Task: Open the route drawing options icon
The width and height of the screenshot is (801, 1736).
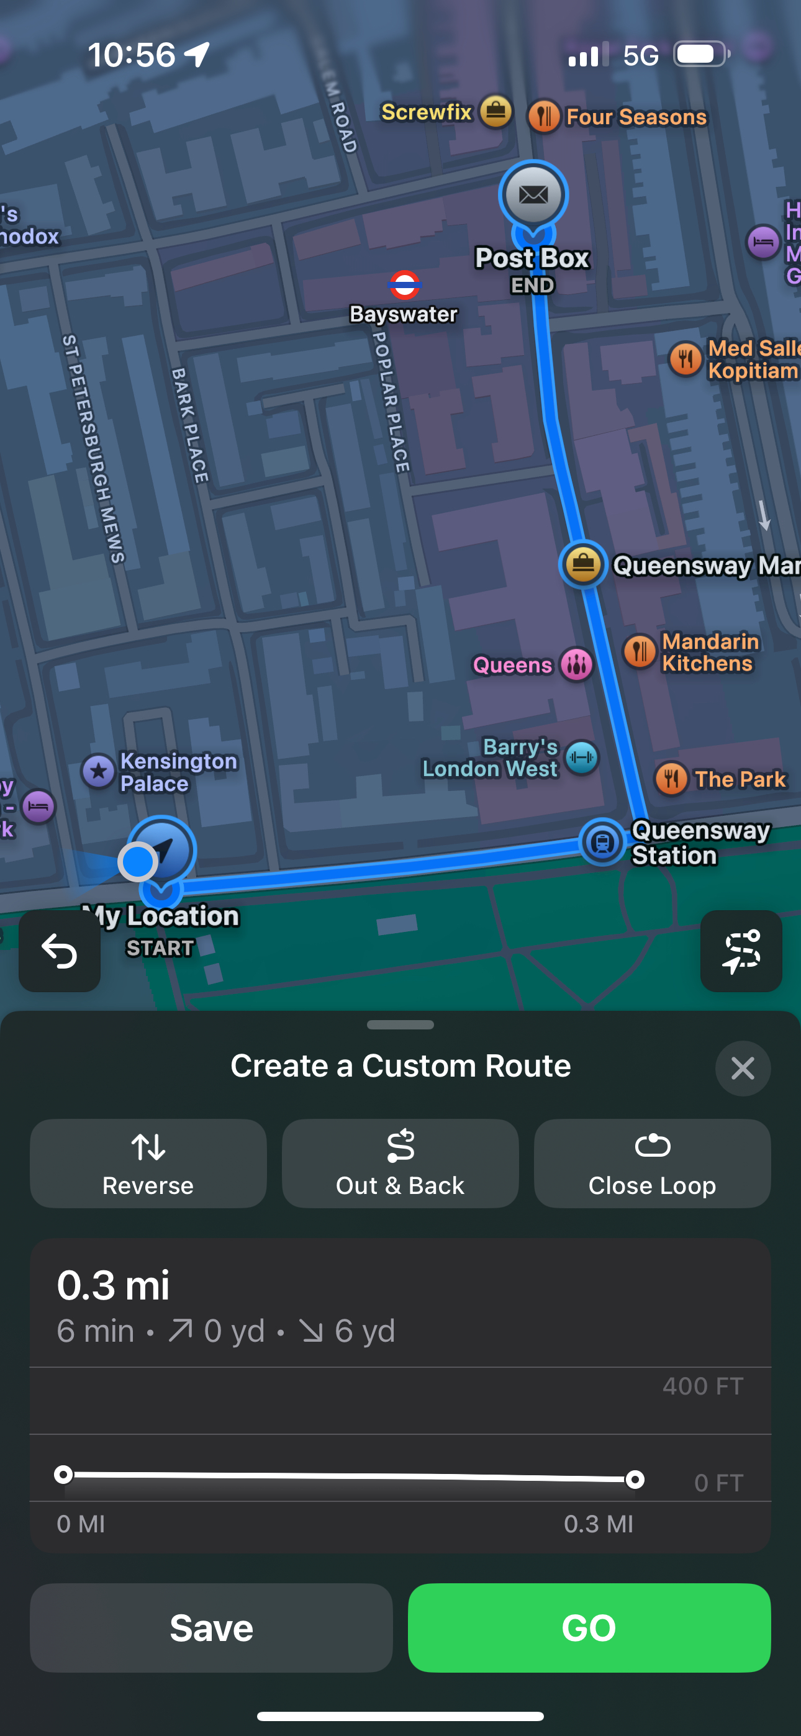Action: click(741, 951)
